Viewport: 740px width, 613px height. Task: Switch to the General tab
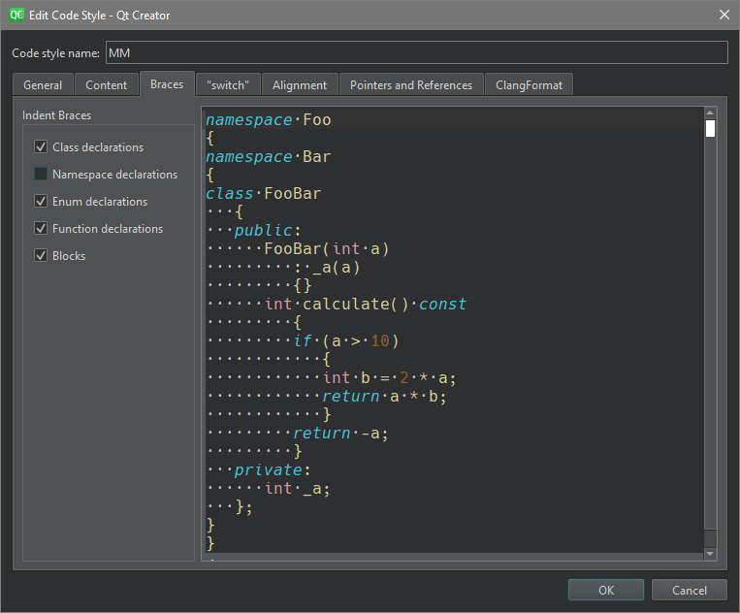click(x=43, y=85)
